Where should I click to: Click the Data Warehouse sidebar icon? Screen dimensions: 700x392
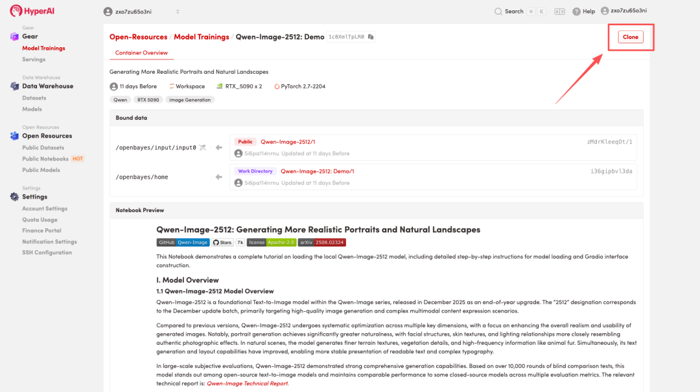point(14,86)
